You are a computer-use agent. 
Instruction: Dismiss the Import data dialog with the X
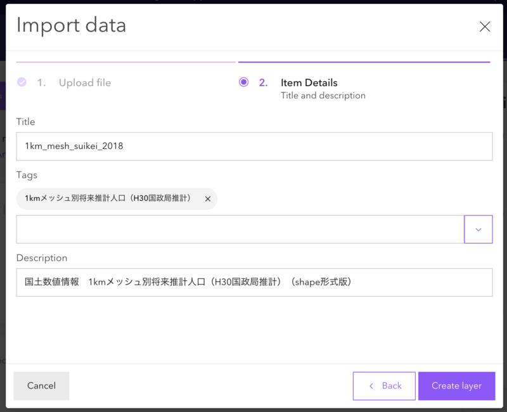[485, 27]
